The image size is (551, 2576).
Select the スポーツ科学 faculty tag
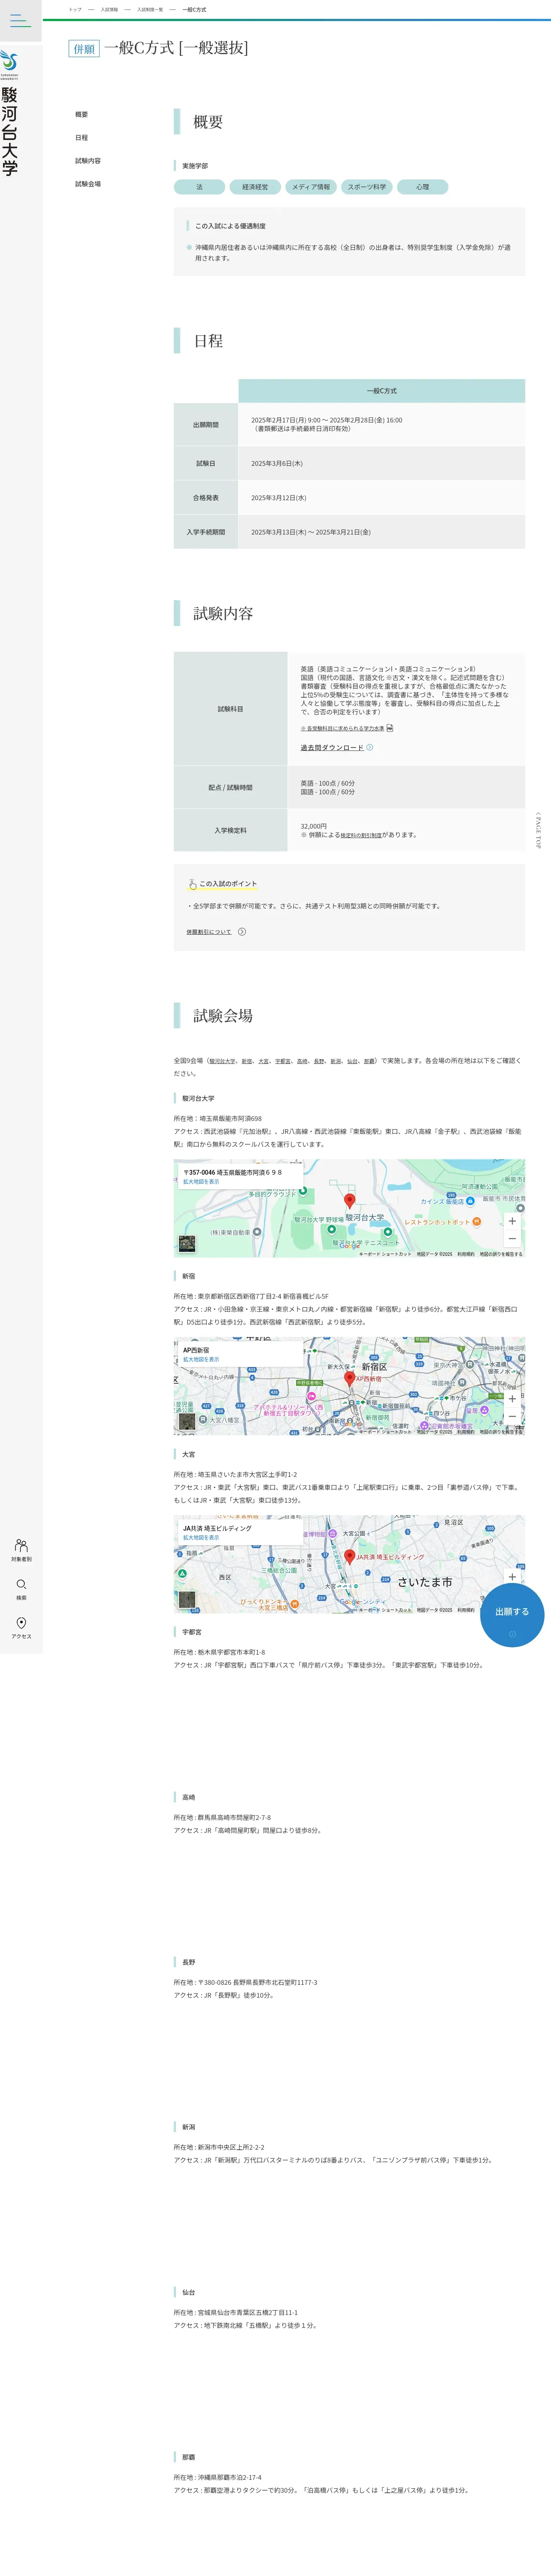point(367,187)
